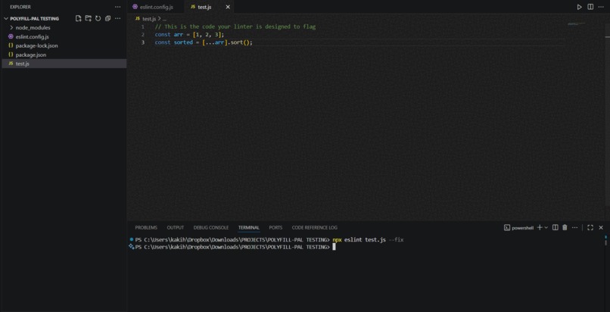This screenshot has width=610, height=312.
Task: Split the terminal pane
Action: pos(556,228)
